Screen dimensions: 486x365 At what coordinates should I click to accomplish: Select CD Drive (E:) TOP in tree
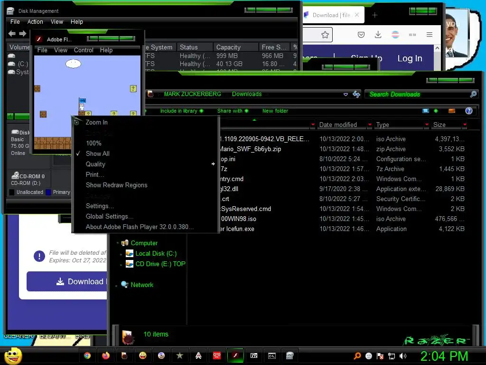[160, 264]
